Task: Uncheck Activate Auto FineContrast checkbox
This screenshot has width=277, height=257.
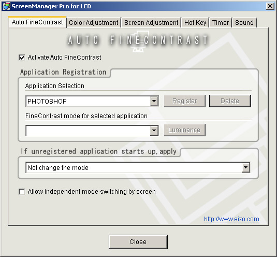Action: (22, 58)
